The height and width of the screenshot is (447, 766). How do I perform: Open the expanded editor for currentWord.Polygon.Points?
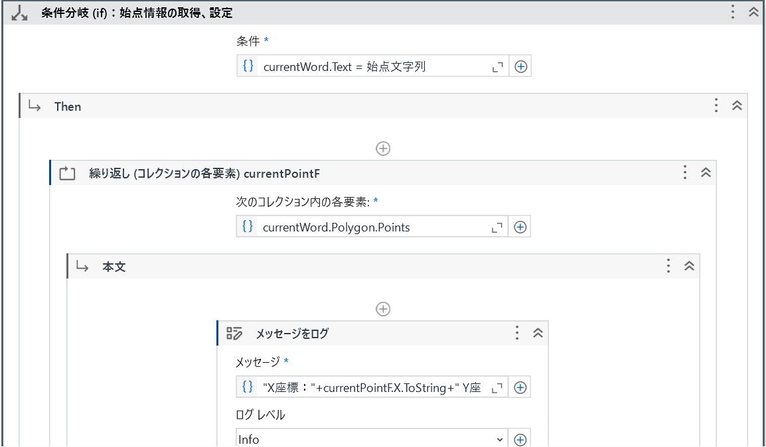point(498,226)
